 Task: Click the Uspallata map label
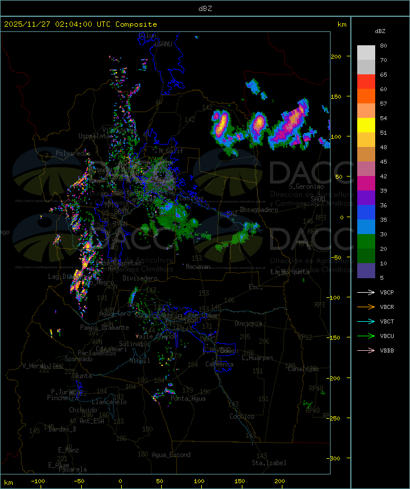coord(94,136)
